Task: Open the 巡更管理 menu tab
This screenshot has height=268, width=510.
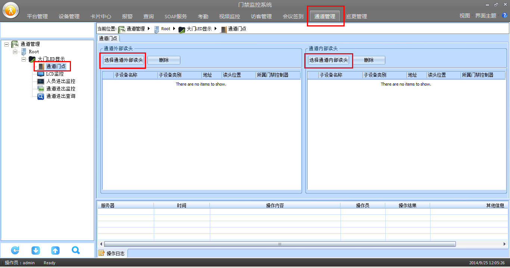Action: tap(357, 16)
